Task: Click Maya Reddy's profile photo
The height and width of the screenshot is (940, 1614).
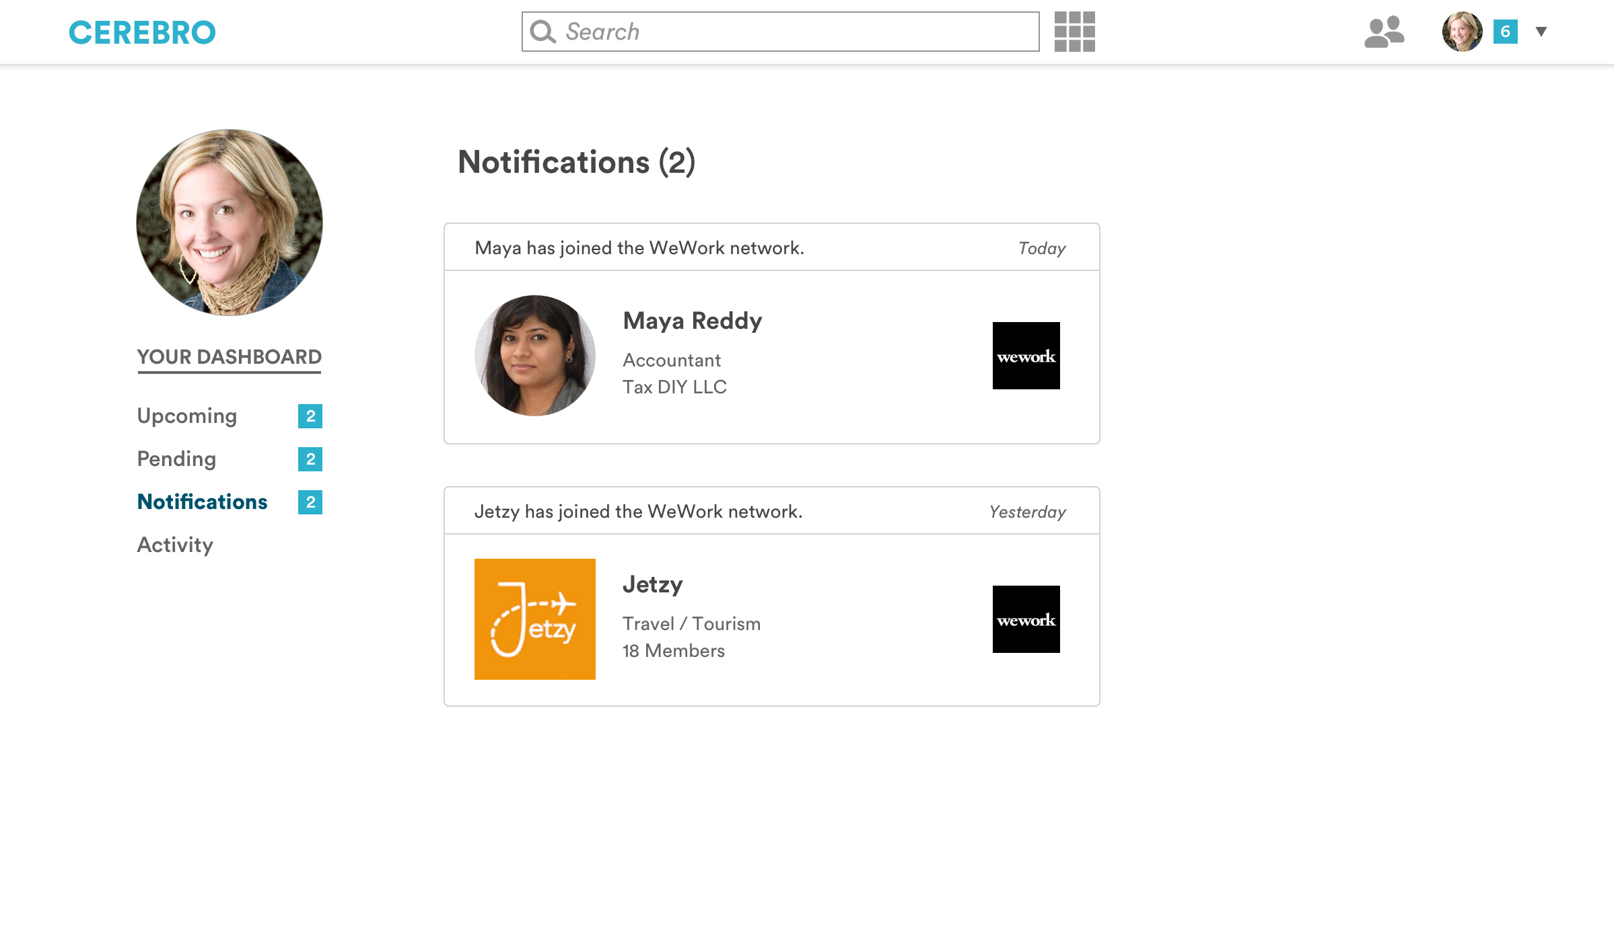Action: [534, 356]
